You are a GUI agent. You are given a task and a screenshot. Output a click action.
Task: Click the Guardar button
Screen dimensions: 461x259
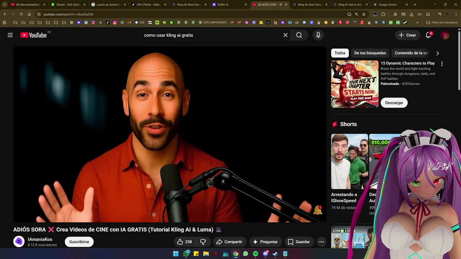(299, 242)
